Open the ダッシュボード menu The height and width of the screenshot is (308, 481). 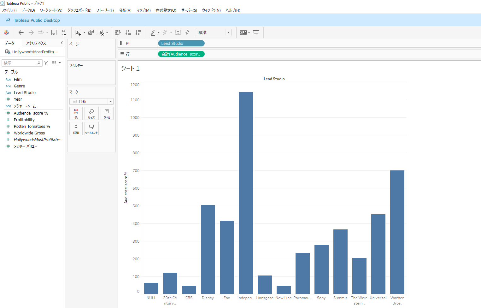(79, 10)
